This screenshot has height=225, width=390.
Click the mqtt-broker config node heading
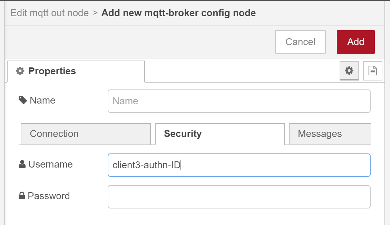pyautogui.click(x=178, y=13)
